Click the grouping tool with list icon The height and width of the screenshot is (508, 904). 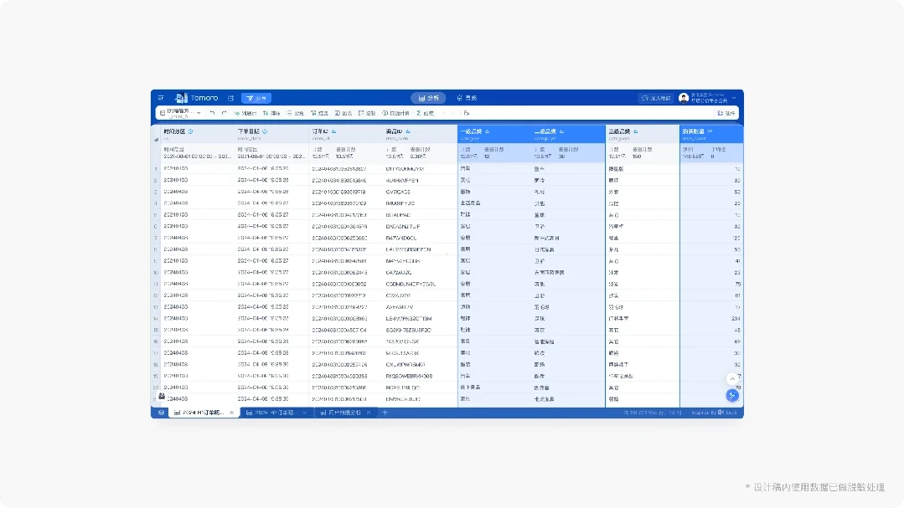[x=295, y=113]
